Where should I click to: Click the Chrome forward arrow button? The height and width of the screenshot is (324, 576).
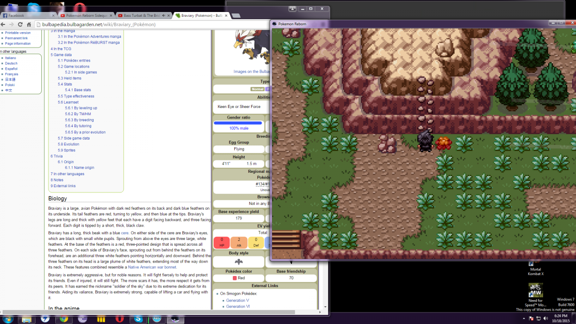click(x=12, y=24)
